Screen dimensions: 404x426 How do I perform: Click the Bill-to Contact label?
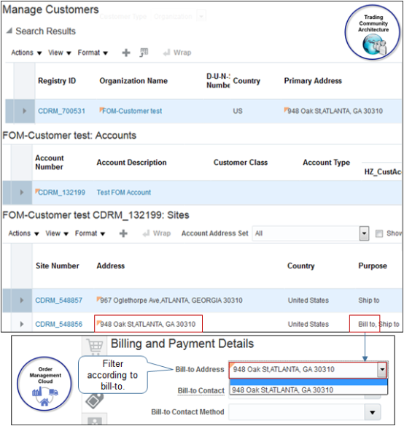point(201,391)
